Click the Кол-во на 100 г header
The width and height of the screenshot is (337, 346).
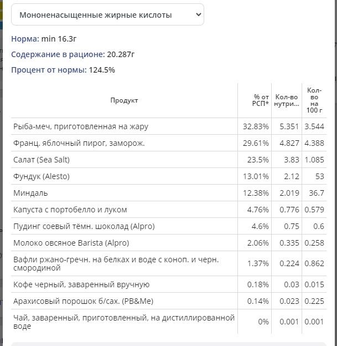[x=314, y=100]
